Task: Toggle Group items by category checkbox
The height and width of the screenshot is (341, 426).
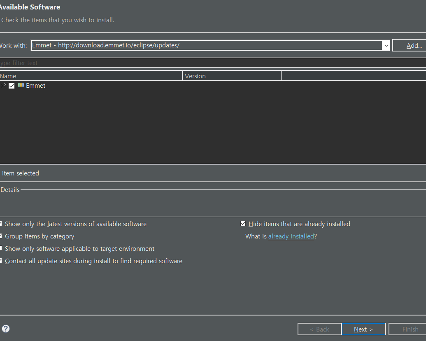Action: [1, 236]
